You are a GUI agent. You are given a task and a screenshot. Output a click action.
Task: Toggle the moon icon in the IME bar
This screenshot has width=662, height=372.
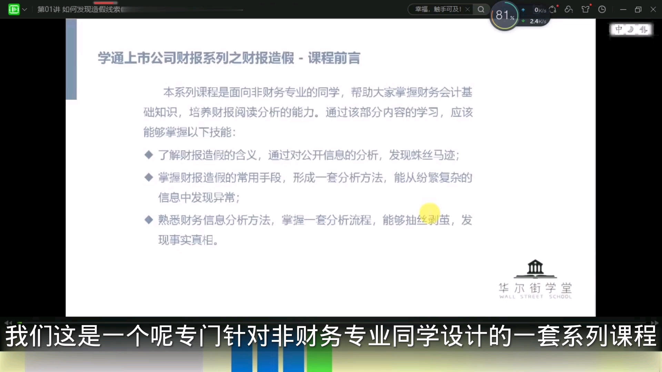point(631,30)
